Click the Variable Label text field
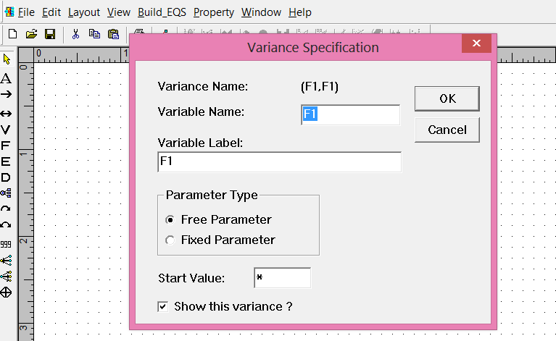The height and width of the screenshot is (341, 556). (x=279, y=162)
